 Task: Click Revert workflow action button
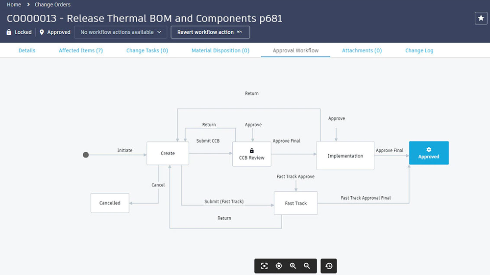tap(210, 32)
